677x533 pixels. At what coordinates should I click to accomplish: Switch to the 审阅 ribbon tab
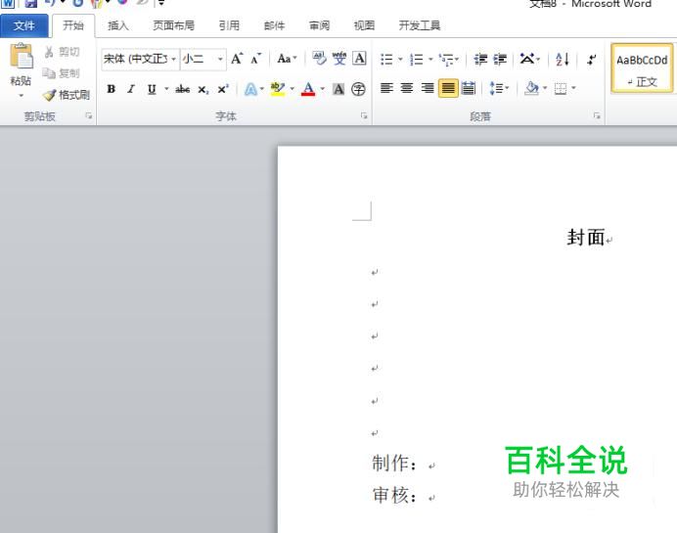coord(320,25)
